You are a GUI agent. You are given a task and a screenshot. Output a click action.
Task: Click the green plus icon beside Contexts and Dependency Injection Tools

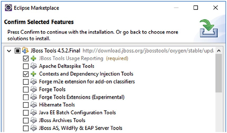(x=33, y=74)
